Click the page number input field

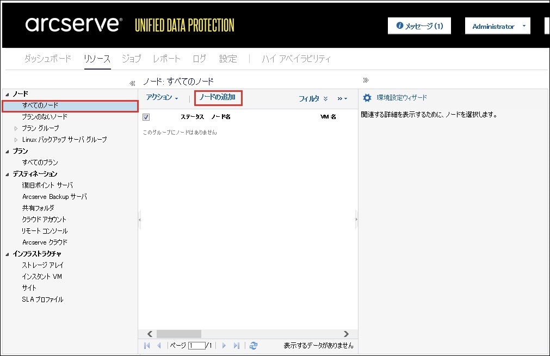tap(197, 346)
